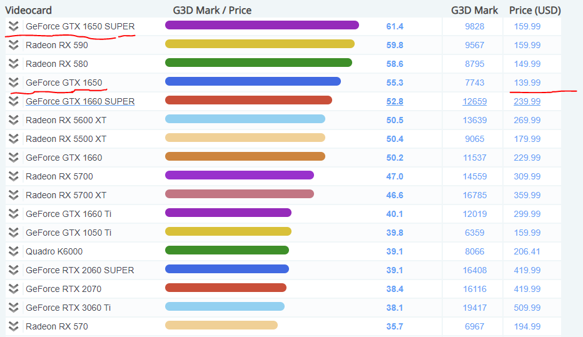The width and height of the screenshot is (583, 337).
Task: Click the G3D Mark column header
Action: [474, 11]
